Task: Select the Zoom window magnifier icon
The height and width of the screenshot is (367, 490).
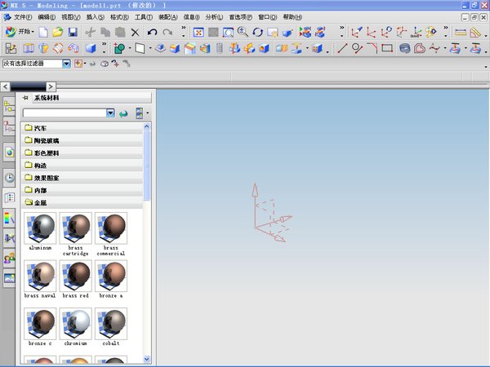Action: tap(228, 32)
